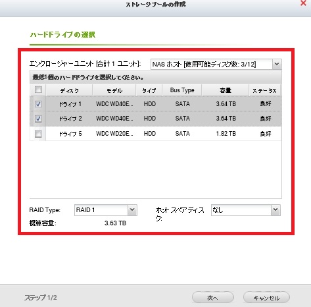The image size is (311, 307).
Task: Select the WDC WD20E... model cell of drive 5
Action: pyautogui.click(x=114, y=134)
